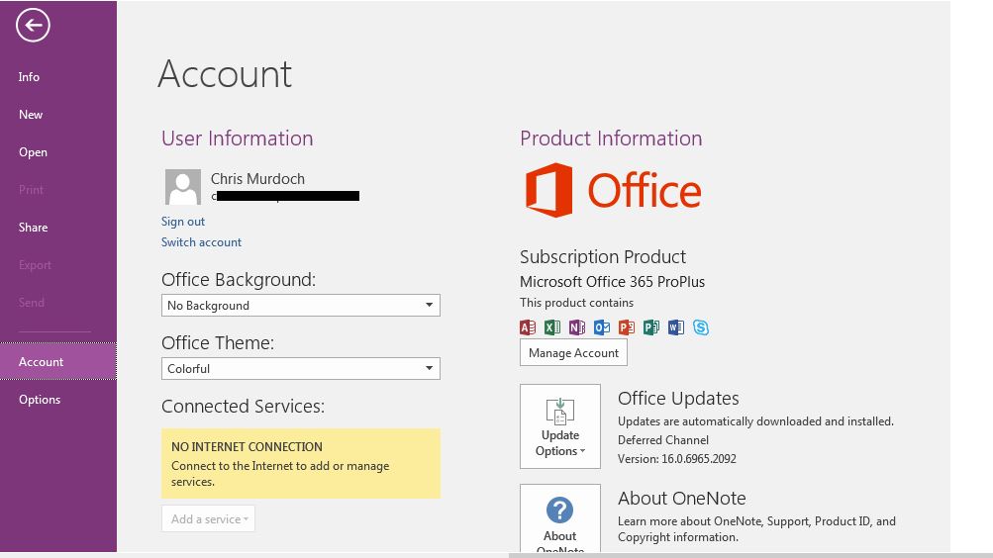Viewport: 993px width, 558px height.
Task: Select Open in the sidebar
Action: 58,152
